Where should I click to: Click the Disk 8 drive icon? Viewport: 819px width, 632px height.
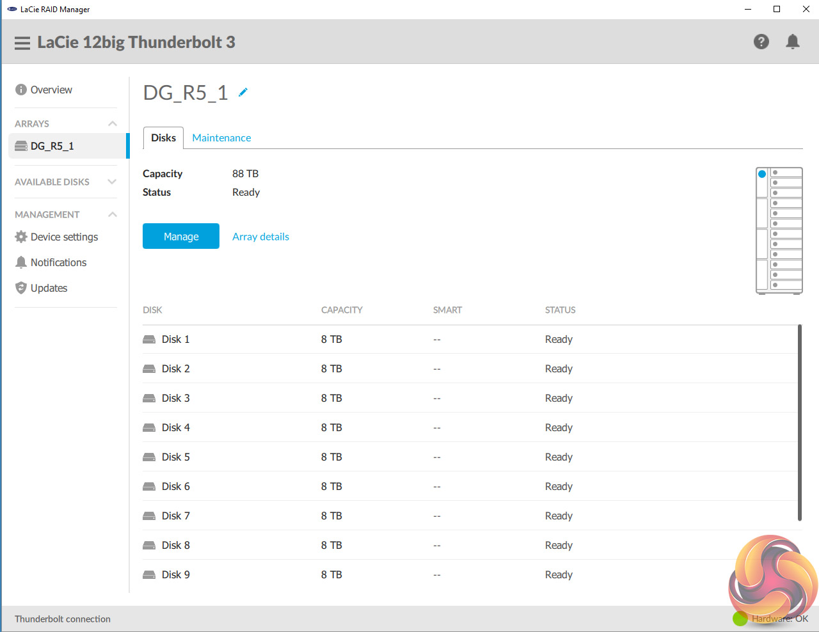[x=149, y=545]
